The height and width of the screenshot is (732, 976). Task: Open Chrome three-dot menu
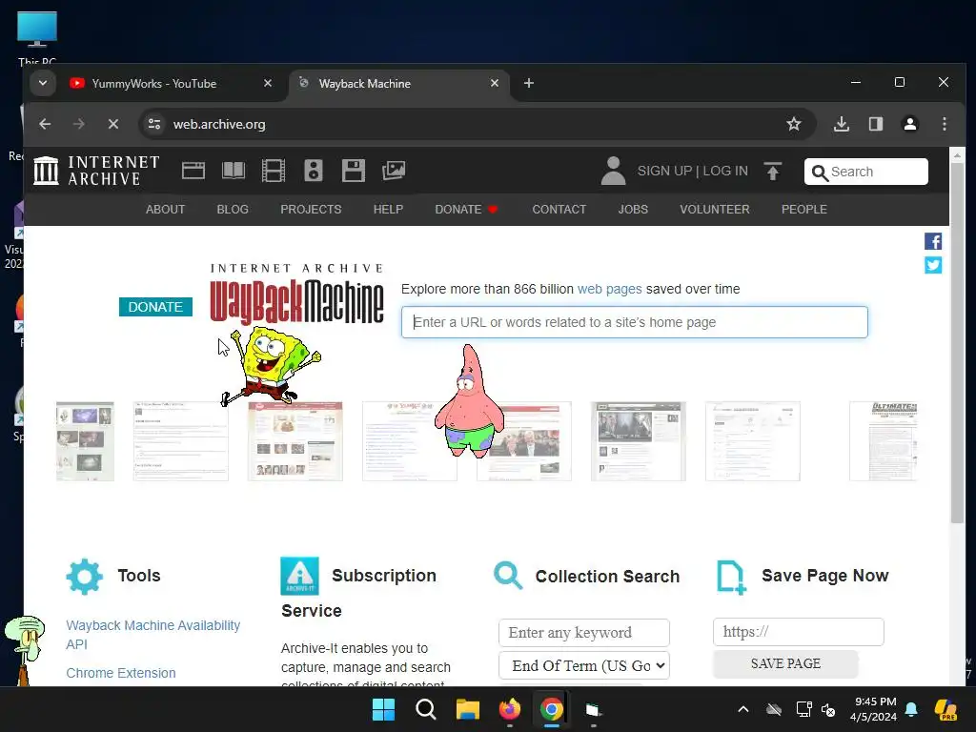coord(945,124)
